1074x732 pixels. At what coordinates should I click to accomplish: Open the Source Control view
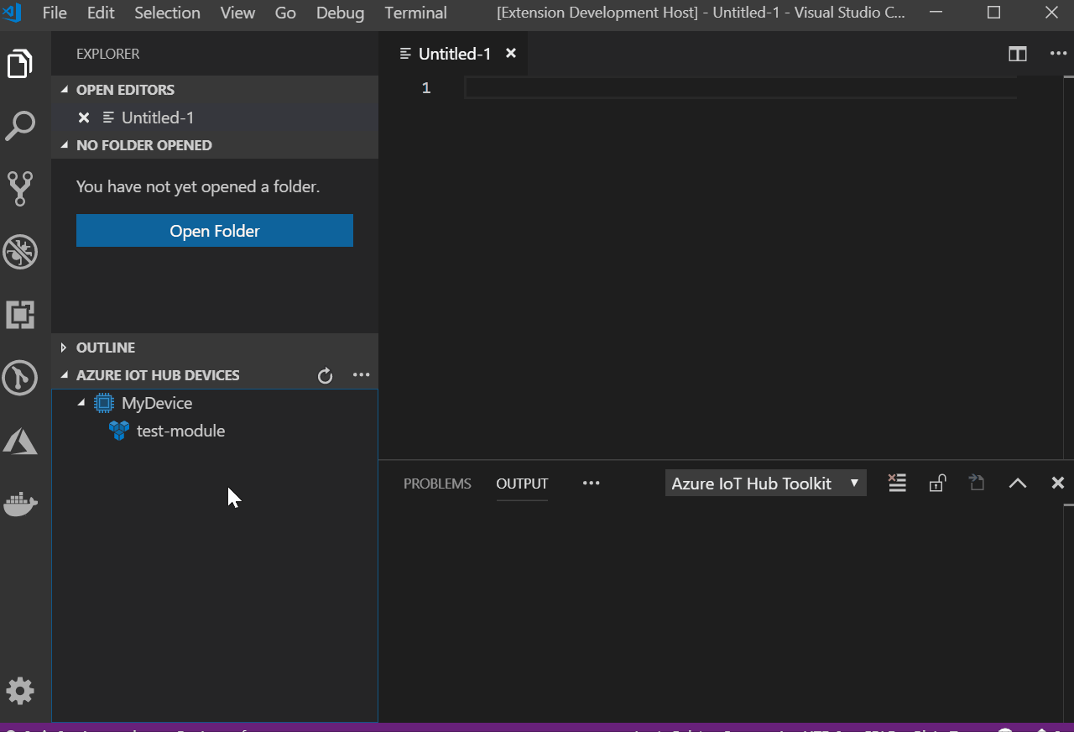(x=20, y=189)
